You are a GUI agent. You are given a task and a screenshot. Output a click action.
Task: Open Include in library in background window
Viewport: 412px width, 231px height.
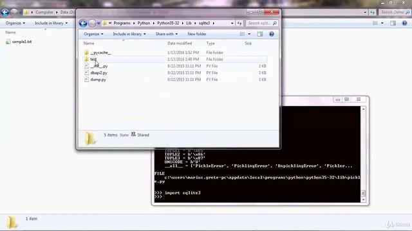click(51, 23)
